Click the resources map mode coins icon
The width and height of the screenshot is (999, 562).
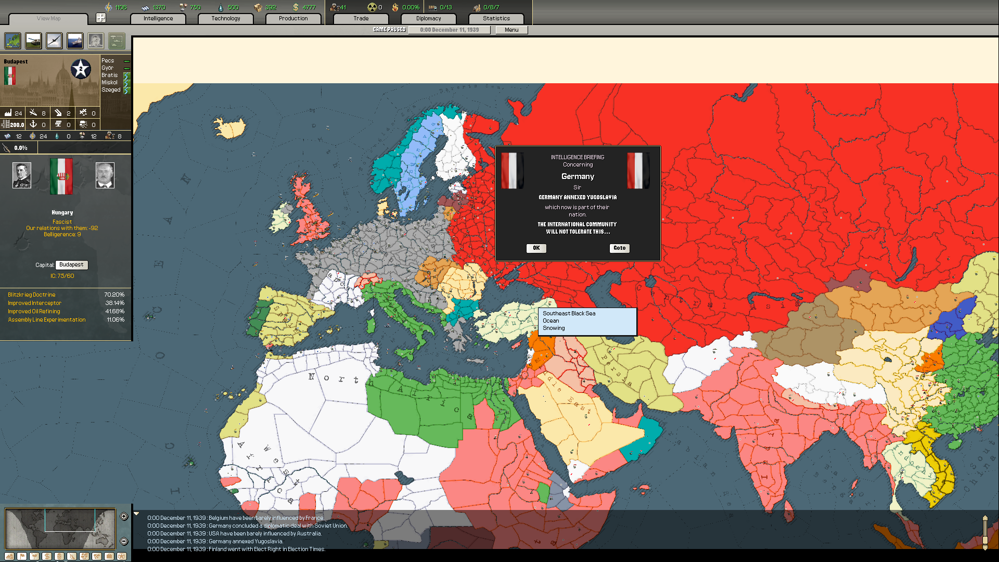[x=59, y=556]
